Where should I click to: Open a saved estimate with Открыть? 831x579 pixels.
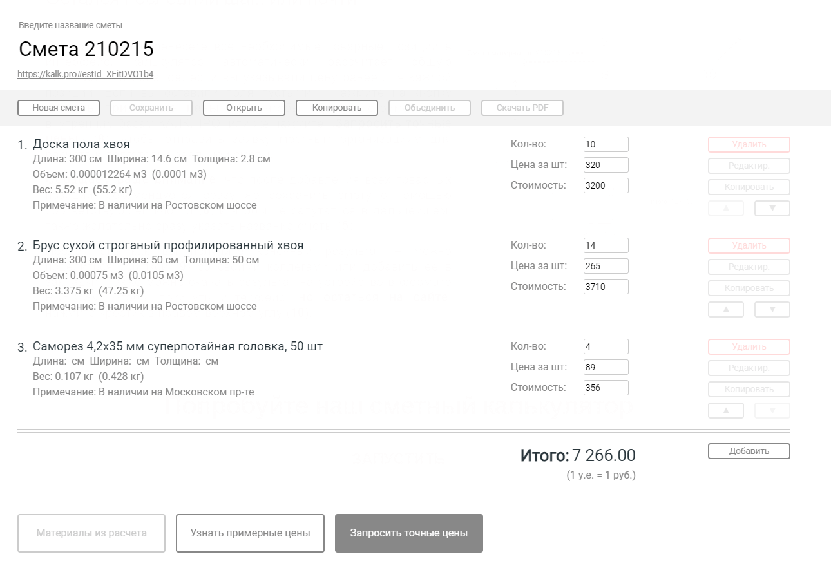click(x=244, y=108)
